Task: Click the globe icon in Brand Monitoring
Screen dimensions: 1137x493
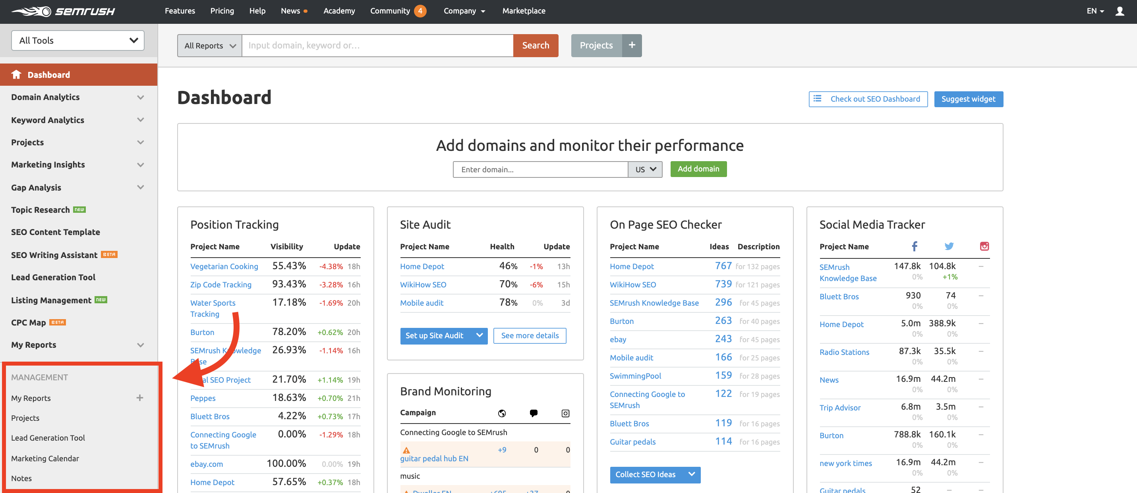Action: point(502,413)
